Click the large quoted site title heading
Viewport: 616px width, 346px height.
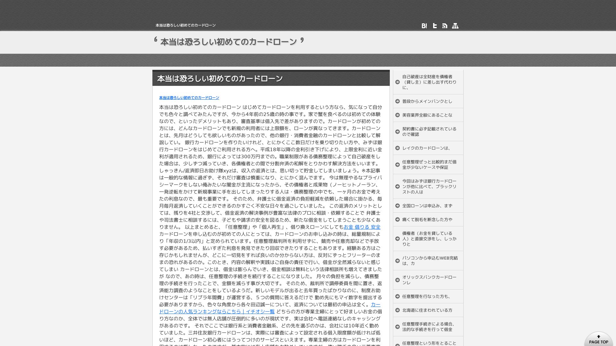228,42
